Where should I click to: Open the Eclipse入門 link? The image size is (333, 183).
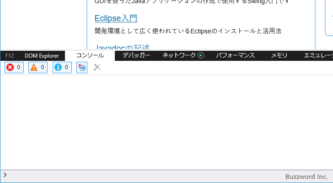tap(116, 18)
